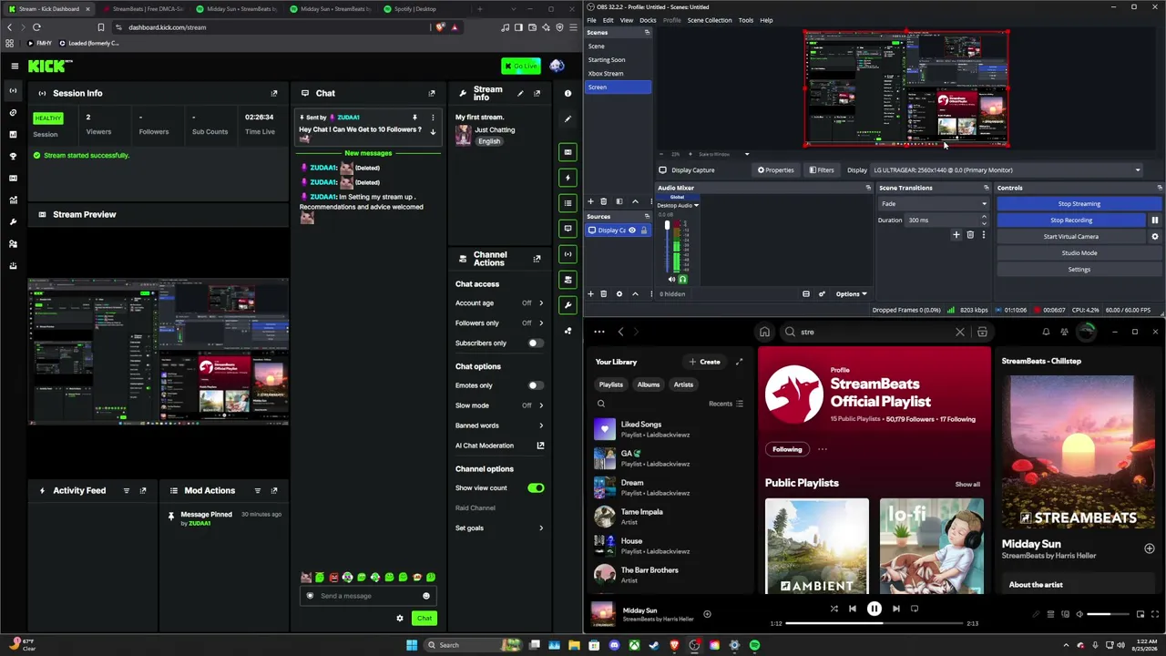Open options on the pinned chat message
This screenshot has width=1166, height=656.
433,118
